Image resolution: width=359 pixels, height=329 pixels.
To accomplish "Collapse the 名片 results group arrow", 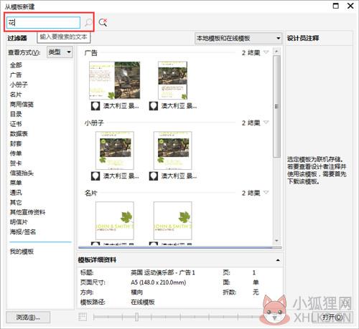I will click(266, 192).
